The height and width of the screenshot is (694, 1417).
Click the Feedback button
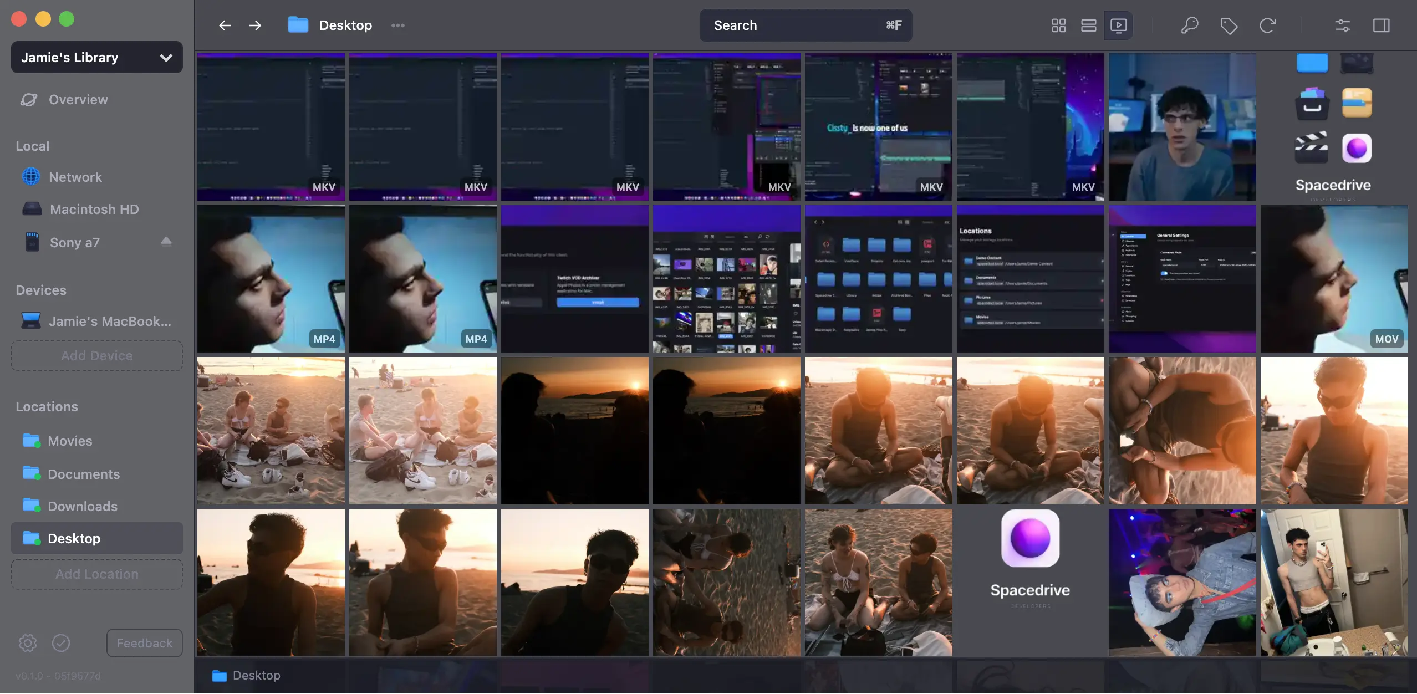tap(144, 643)
